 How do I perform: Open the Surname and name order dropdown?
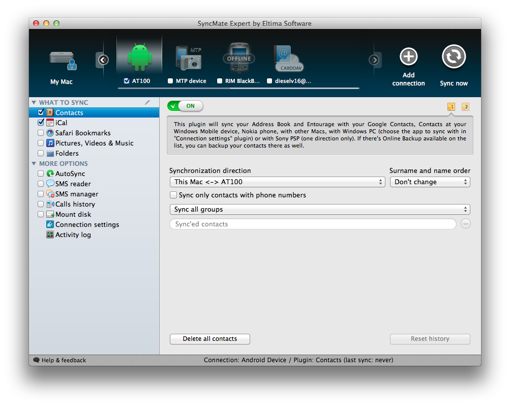coord(430,182)
